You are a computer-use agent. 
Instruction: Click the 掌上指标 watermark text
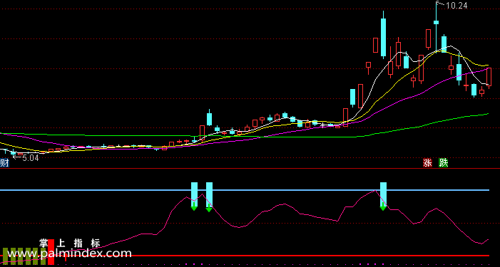[70, 244]
